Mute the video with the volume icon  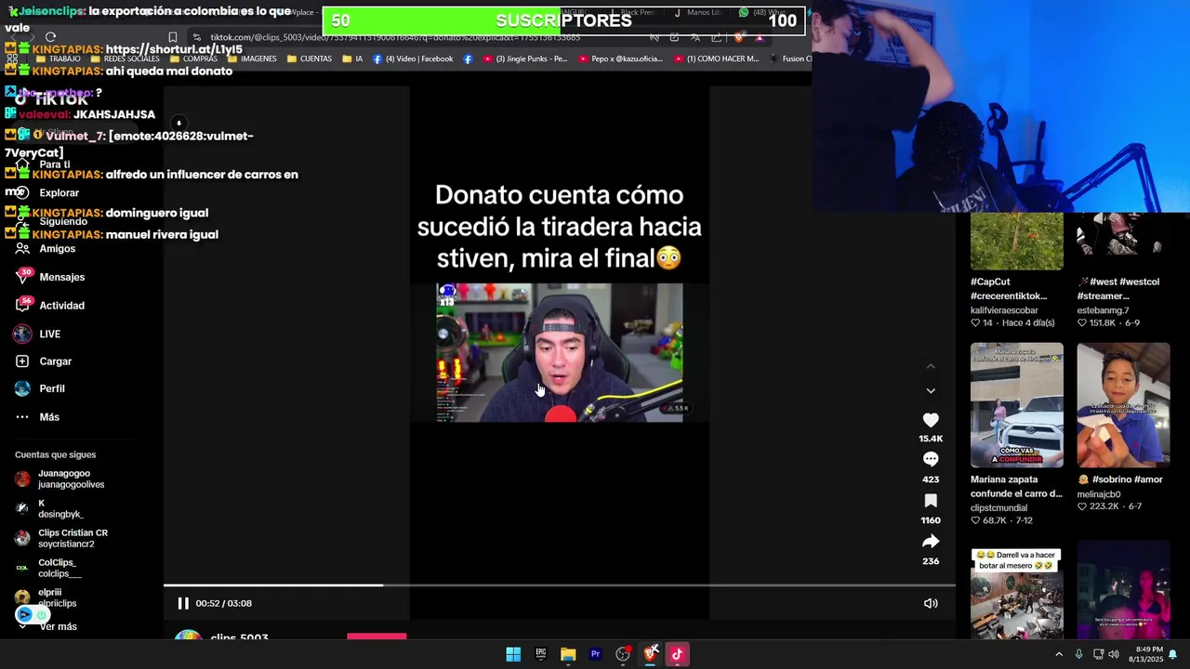click(x=931, y=603)
